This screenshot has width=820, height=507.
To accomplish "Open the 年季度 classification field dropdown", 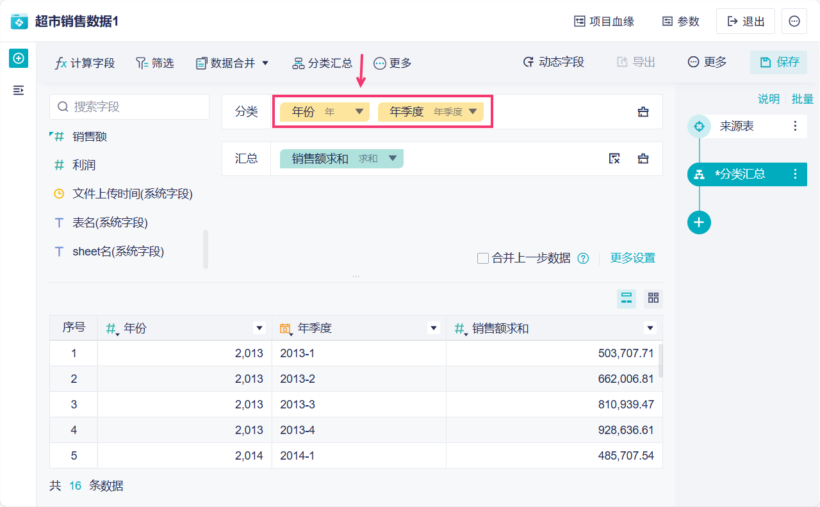I will [473, 111].
